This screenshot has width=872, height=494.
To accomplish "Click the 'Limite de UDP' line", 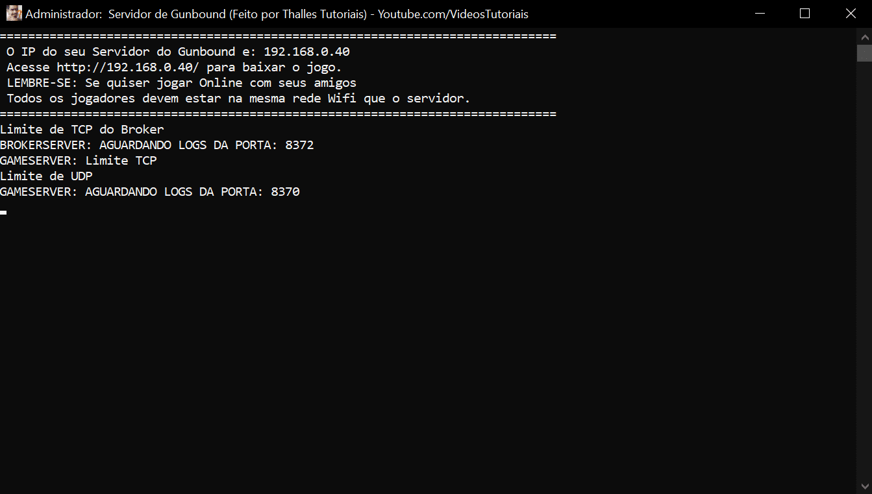I will point(46,176).
